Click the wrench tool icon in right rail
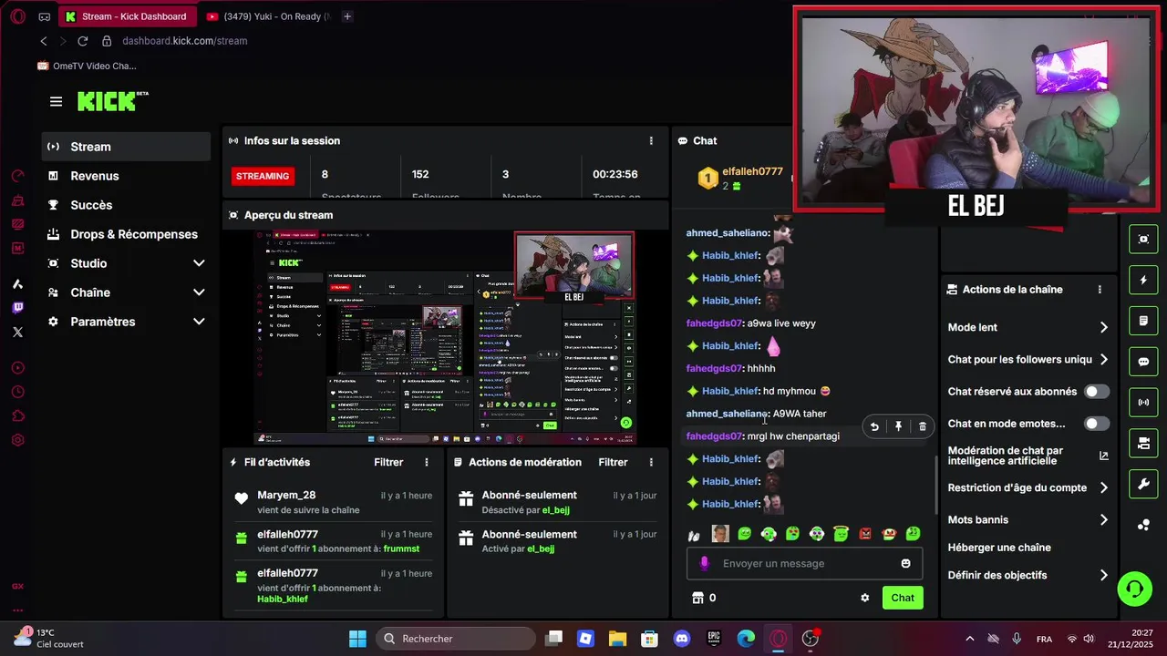1167x656 pixels. pos(1143,484)
